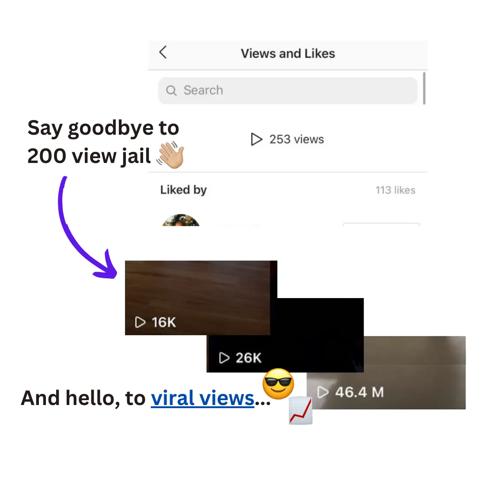This screenshot has width=477, height=477.
Task: Open the viral views link
Action: 202,398
